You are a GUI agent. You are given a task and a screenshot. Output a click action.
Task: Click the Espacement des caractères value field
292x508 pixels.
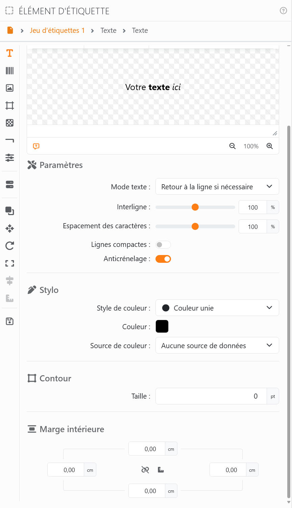(253, 227)
